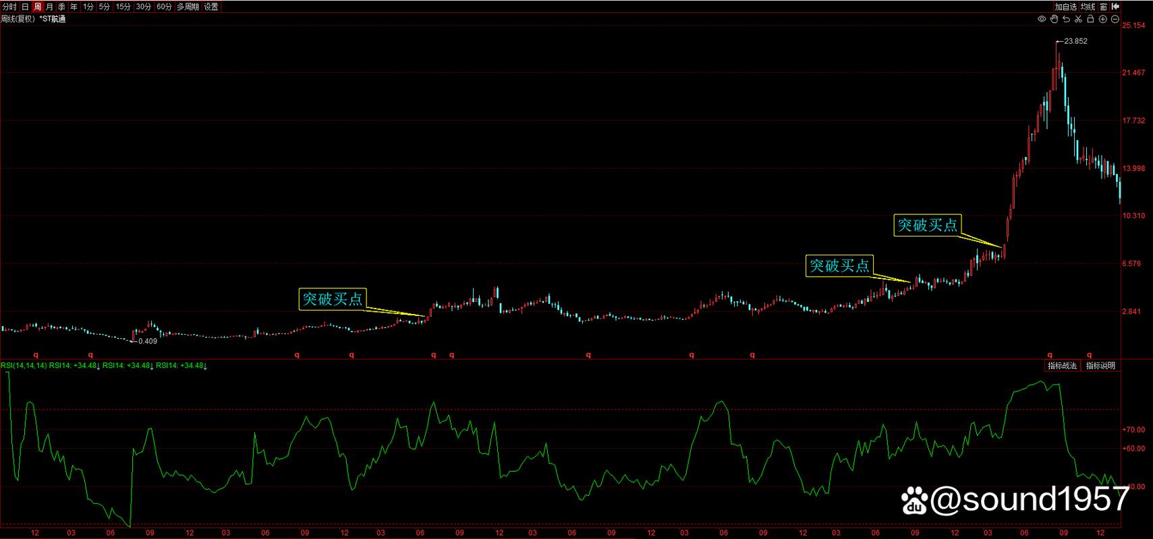The width and height of the screenshot is (1153, 539).
Task: Click the undo arrow icon
Action: coord(1066,20)
